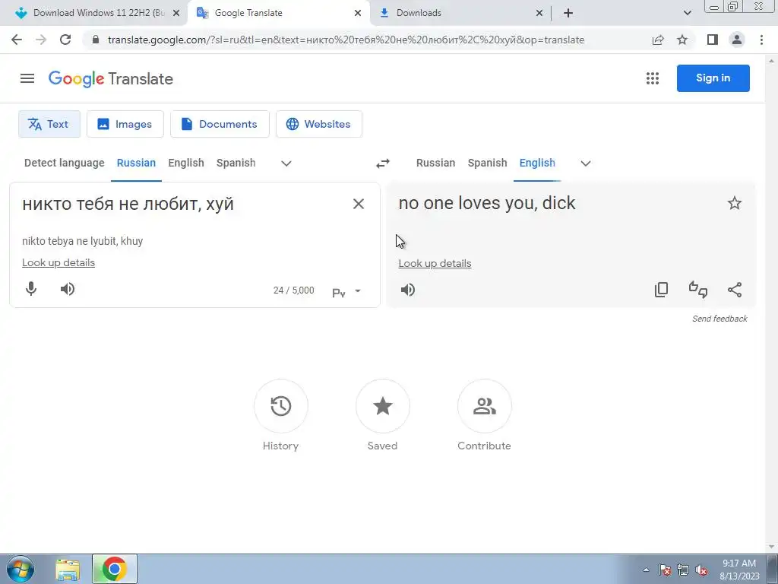Close the Google Translate tab
This screenshot has height=584, width=778.
[358, 13]
